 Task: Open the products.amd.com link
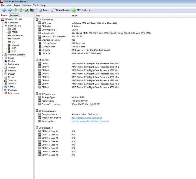pos(87,118)
